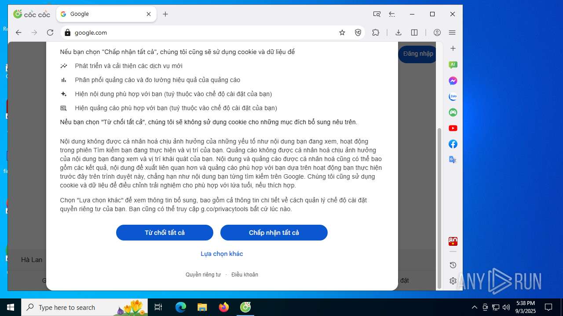
Task: Open the AI chat sidebar icon
Action: [453, 65]
